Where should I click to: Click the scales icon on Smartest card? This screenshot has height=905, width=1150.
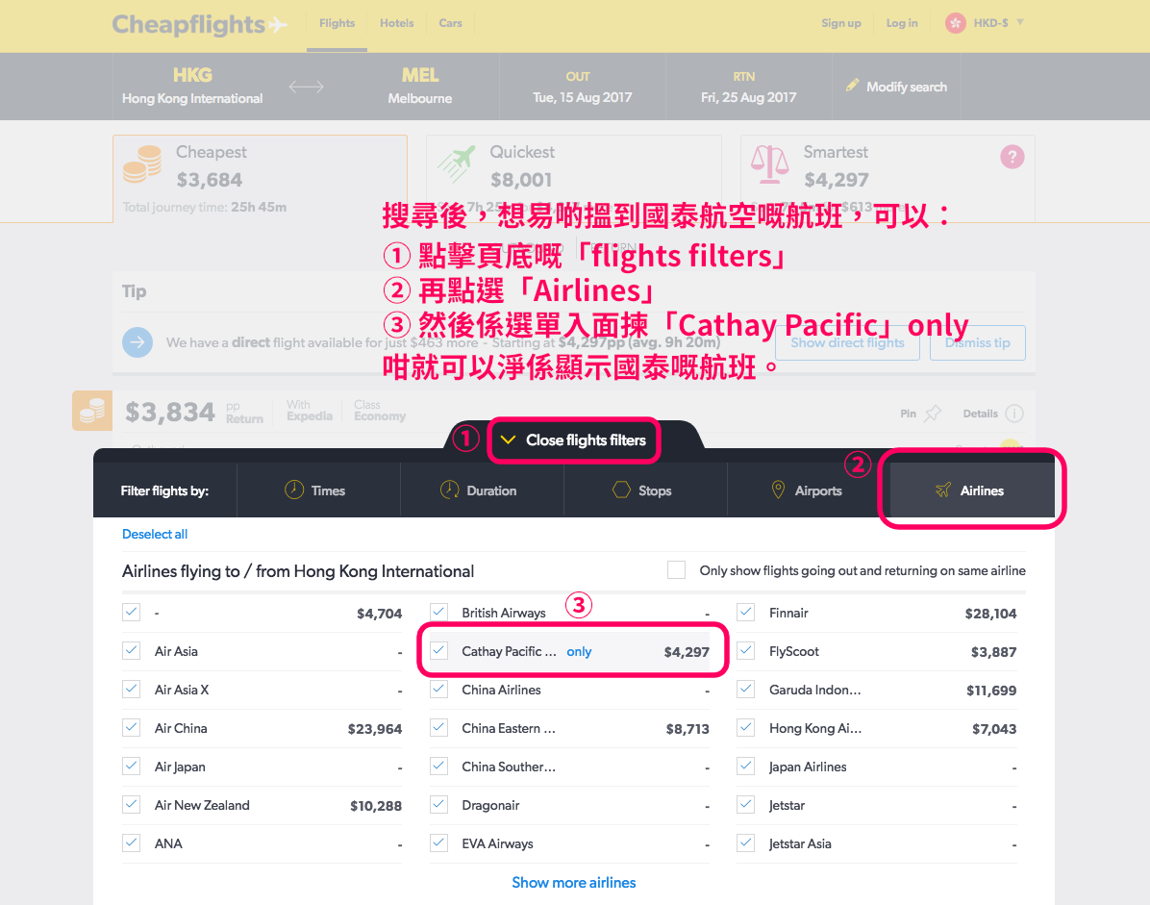pyautogui.click(x=769, y=163)
